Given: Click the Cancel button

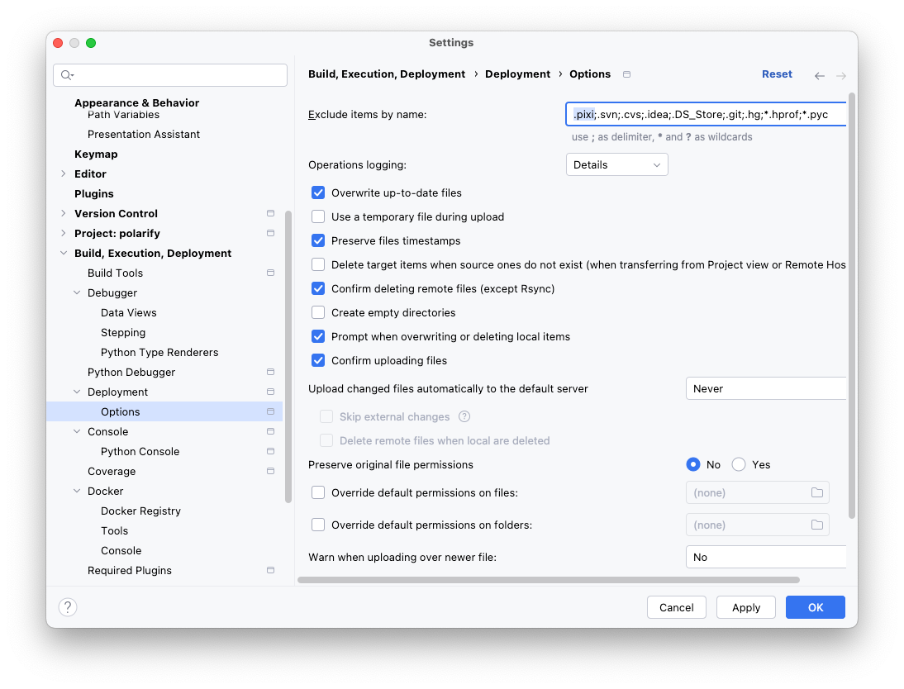Looking at the screenshot, I should coord(676,607).
